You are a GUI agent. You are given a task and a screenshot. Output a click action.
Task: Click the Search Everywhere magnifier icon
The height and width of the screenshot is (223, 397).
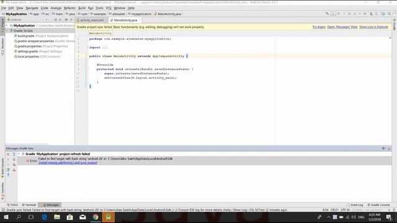389,14
